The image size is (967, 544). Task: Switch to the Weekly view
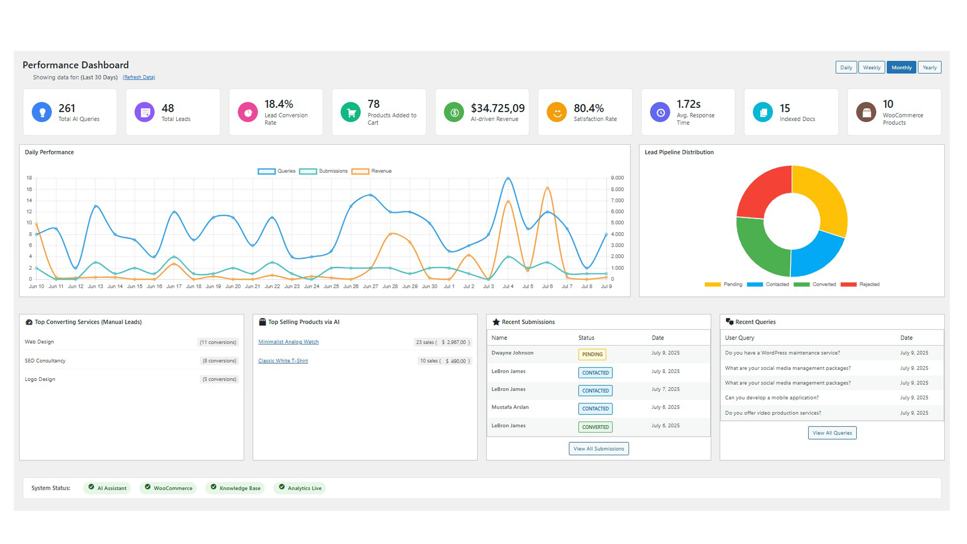pos(871,67)
